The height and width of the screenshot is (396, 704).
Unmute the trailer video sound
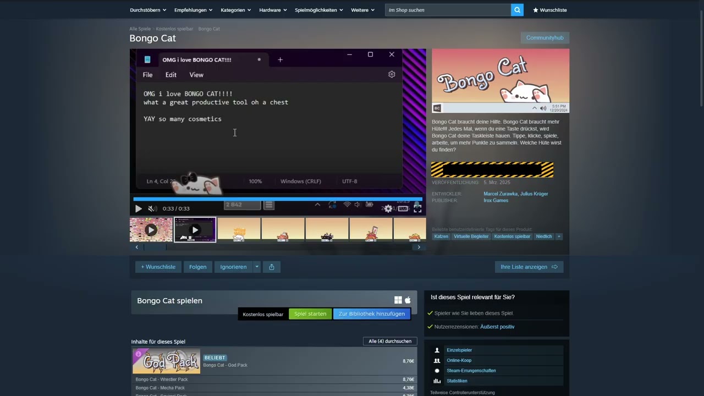pos(152,208)
